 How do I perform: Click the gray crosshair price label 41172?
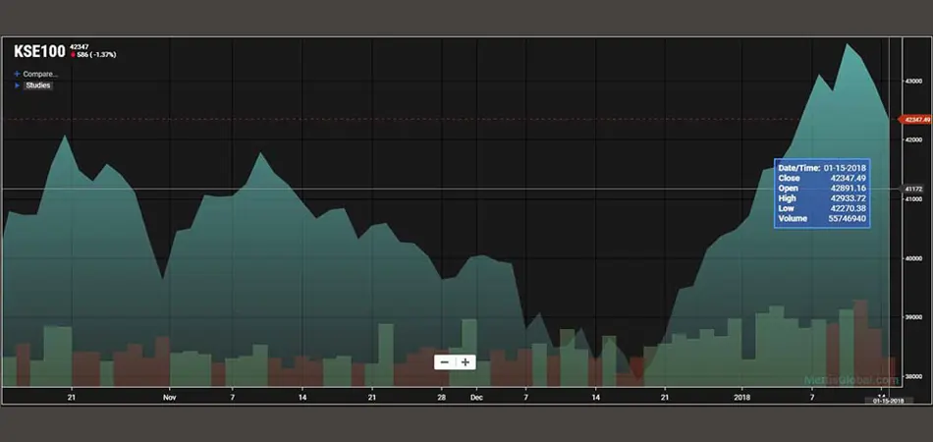click(x=913, y=189)
